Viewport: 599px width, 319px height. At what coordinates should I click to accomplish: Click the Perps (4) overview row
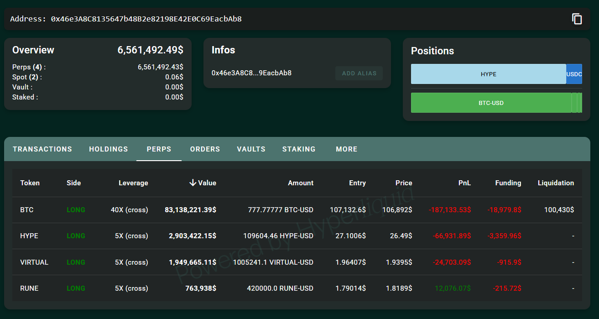(98, 67)
